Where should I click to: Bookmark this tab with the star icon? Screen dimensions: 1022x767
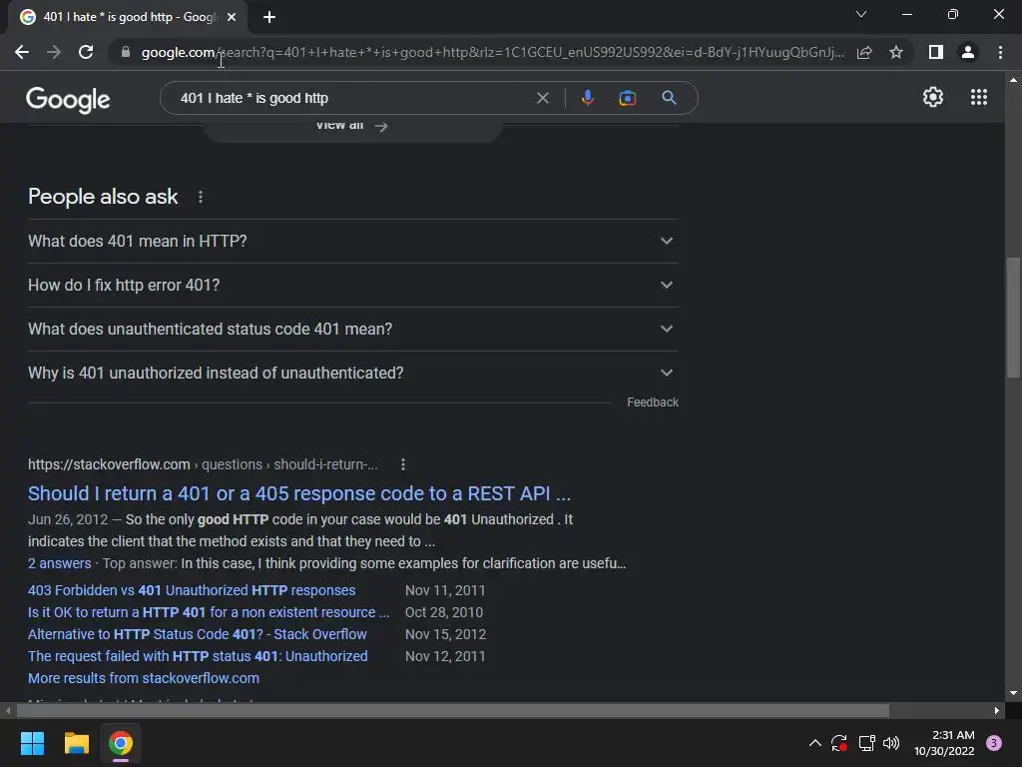896,52
